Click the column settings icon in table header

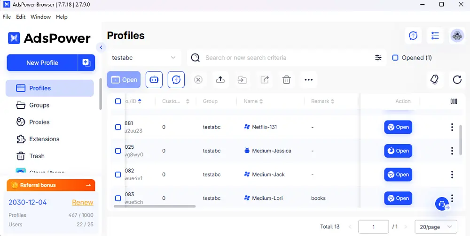[454, 101]
